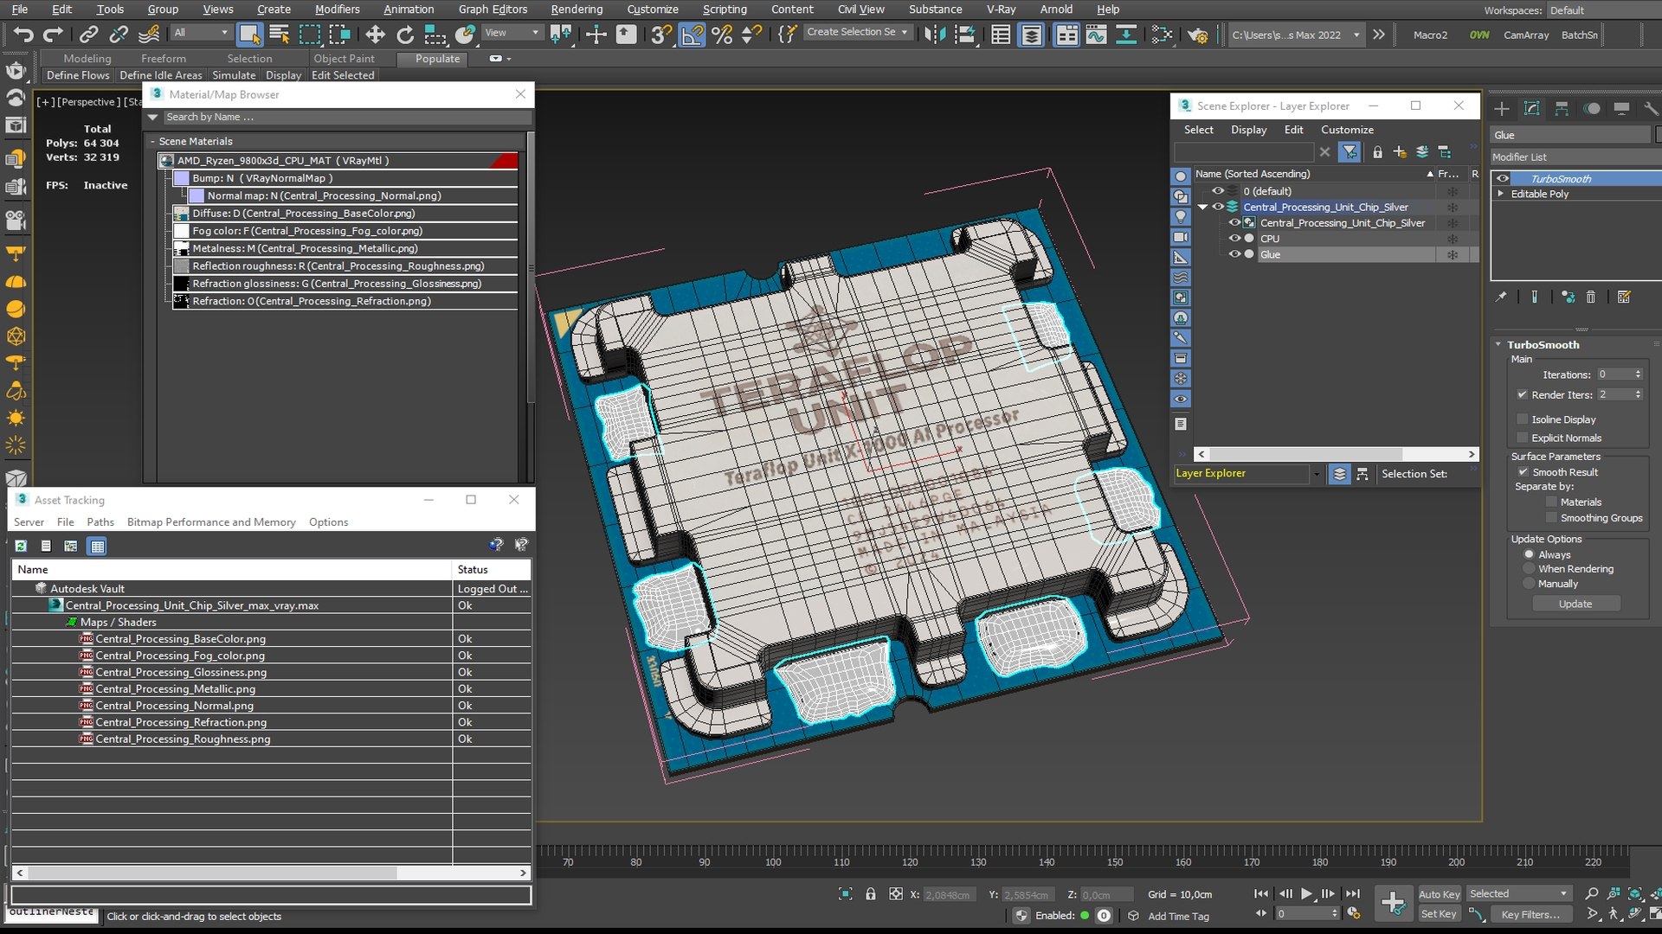Open the Rendering menu

[577, 10]
